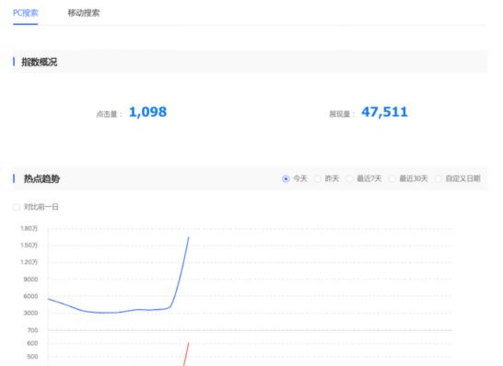
Task: Select the 自定义日期 radio option
Action: (x=438, y=178)
